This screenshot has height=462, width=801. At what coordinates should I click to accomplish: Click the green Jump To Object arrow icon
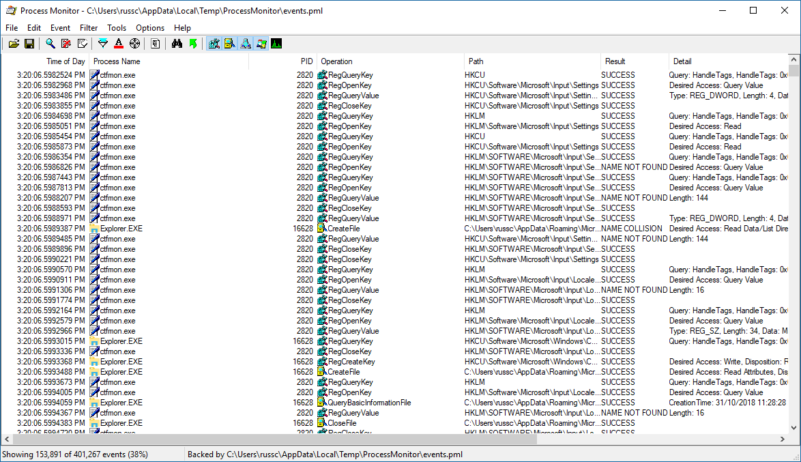pos(192,44)
